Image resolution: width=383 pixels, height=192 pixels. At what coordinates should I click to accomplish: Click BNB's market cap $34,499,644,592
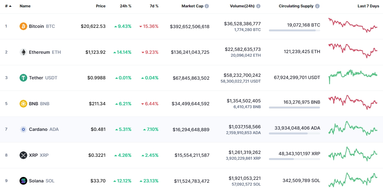[190, 104]
